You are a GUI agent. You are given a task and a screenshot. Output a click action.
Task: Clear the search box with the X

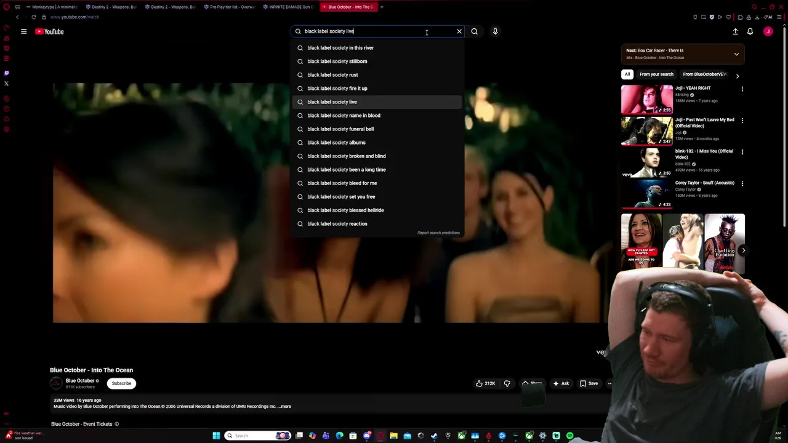[x=459, y=31]
